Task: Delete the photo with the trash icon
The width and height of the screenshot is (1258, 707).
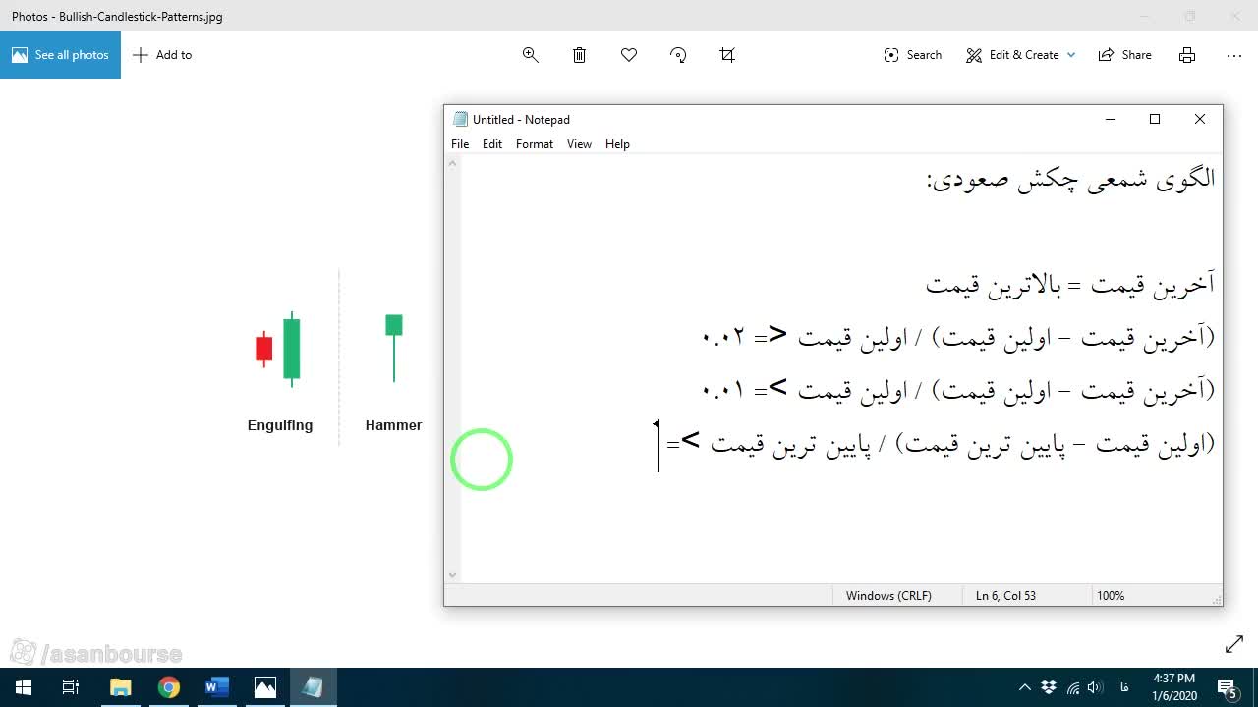Action: [x=580, y=55]
